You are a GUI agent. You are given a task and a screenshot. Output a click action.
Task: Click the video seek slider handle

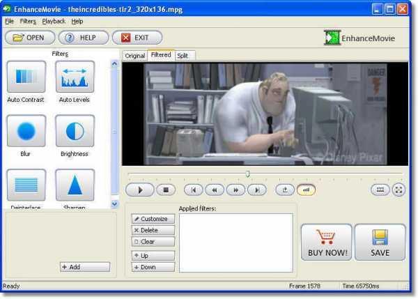(247, 174)
